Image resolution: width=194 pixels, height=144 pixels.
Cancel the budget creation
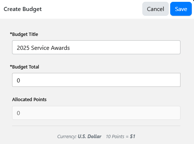coord(156,9)
